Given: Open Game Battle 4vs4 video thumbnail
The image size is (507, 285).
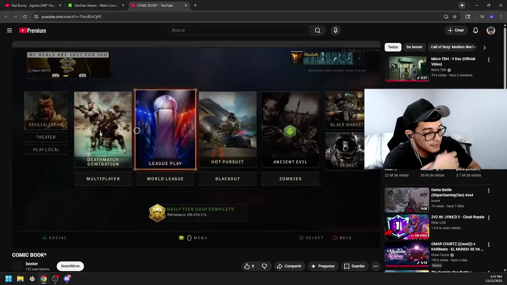Looking at the screenshot, I should [407, 200].
